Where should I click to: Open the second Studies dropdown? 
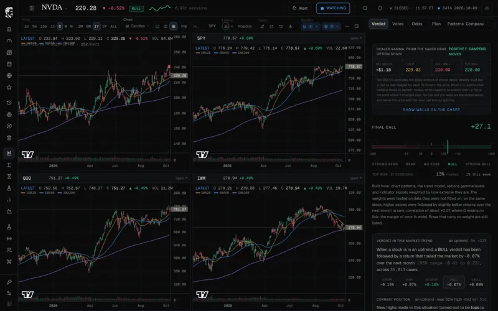[x=331, y=26]
